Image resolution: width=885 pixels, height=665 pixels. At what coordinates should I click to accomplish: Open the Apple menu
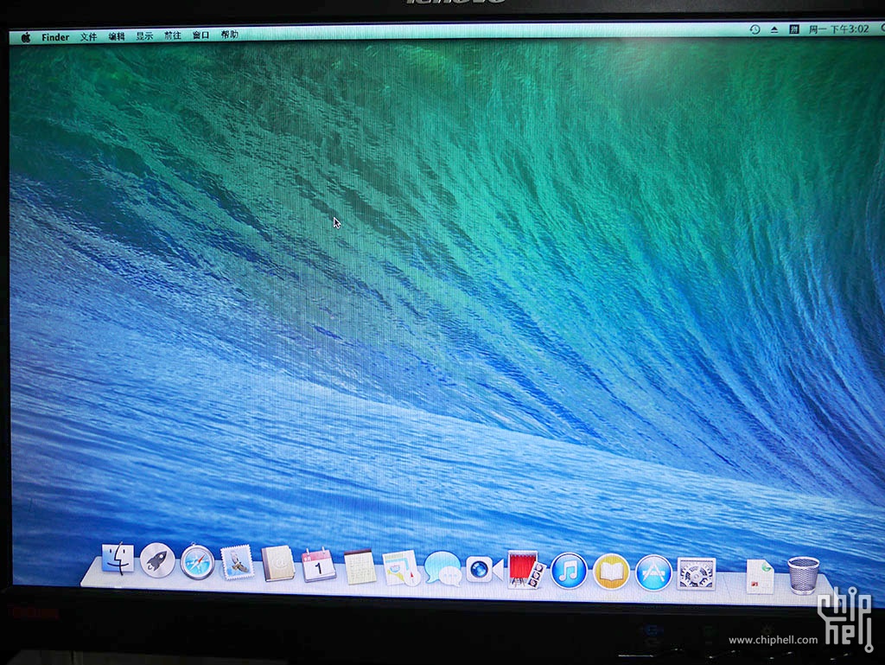coord(25,37)
